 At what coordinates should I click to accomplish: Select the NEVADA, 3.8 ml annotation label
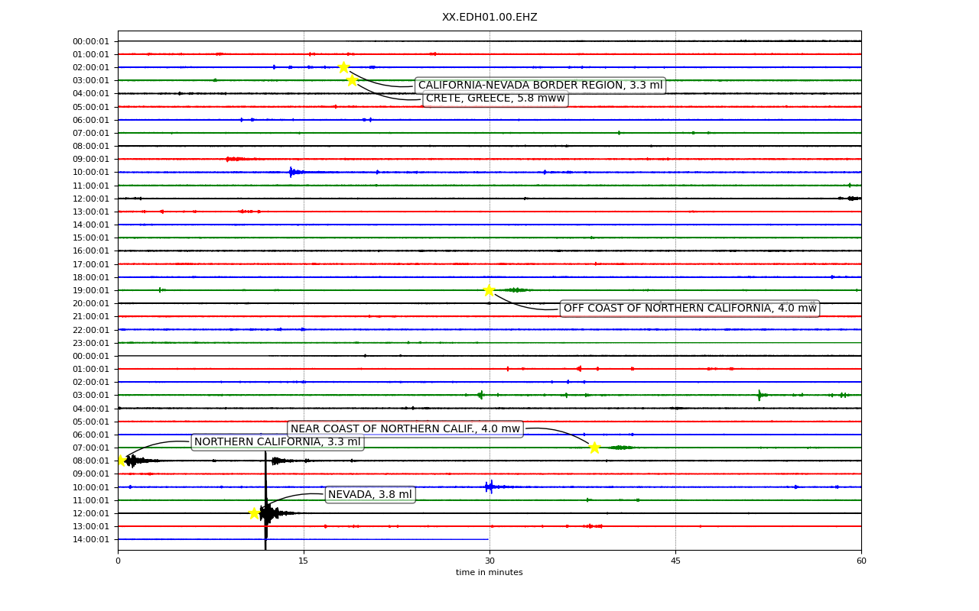pos(370,495)
